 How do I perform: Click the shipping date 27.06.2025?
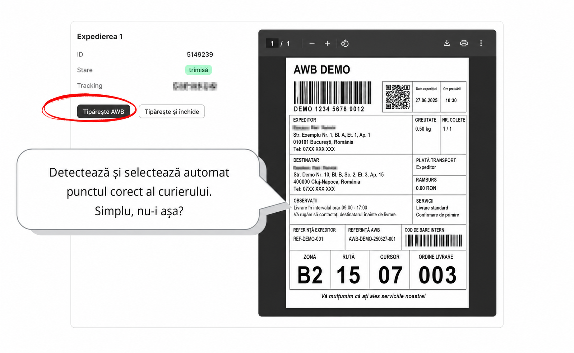coord(426,100)
